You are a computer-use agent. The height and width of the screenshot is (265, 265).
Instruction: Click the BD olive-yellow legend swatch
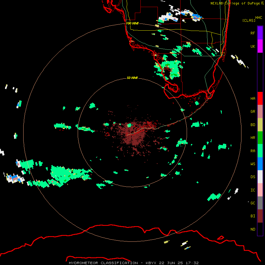[x=260, y=125]
